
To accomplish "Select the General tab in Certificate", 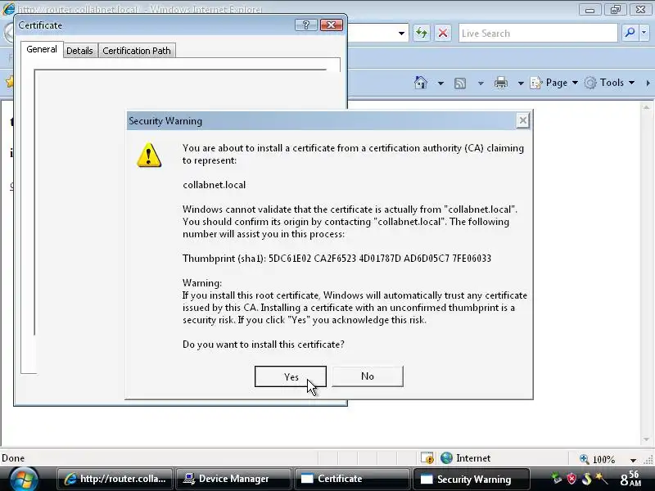I will [x=42, y=49].
